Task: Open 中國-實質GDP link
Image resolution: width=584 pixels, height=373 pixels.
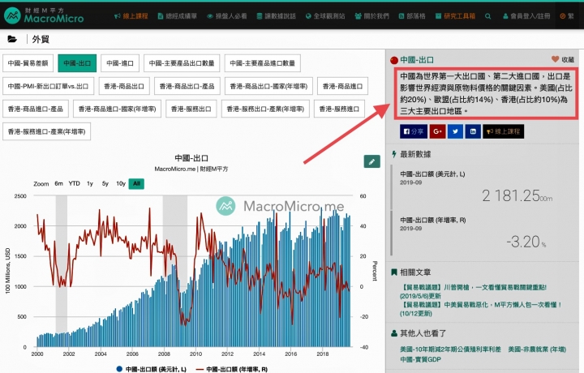Action: click(420, 359)
